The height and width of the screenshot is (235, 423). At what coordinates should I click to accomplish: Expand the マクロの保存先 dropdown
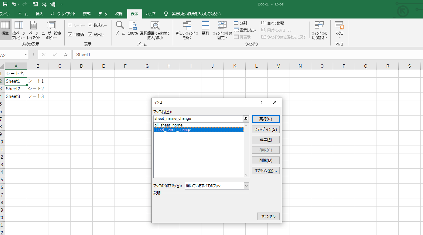pos(246,186)
